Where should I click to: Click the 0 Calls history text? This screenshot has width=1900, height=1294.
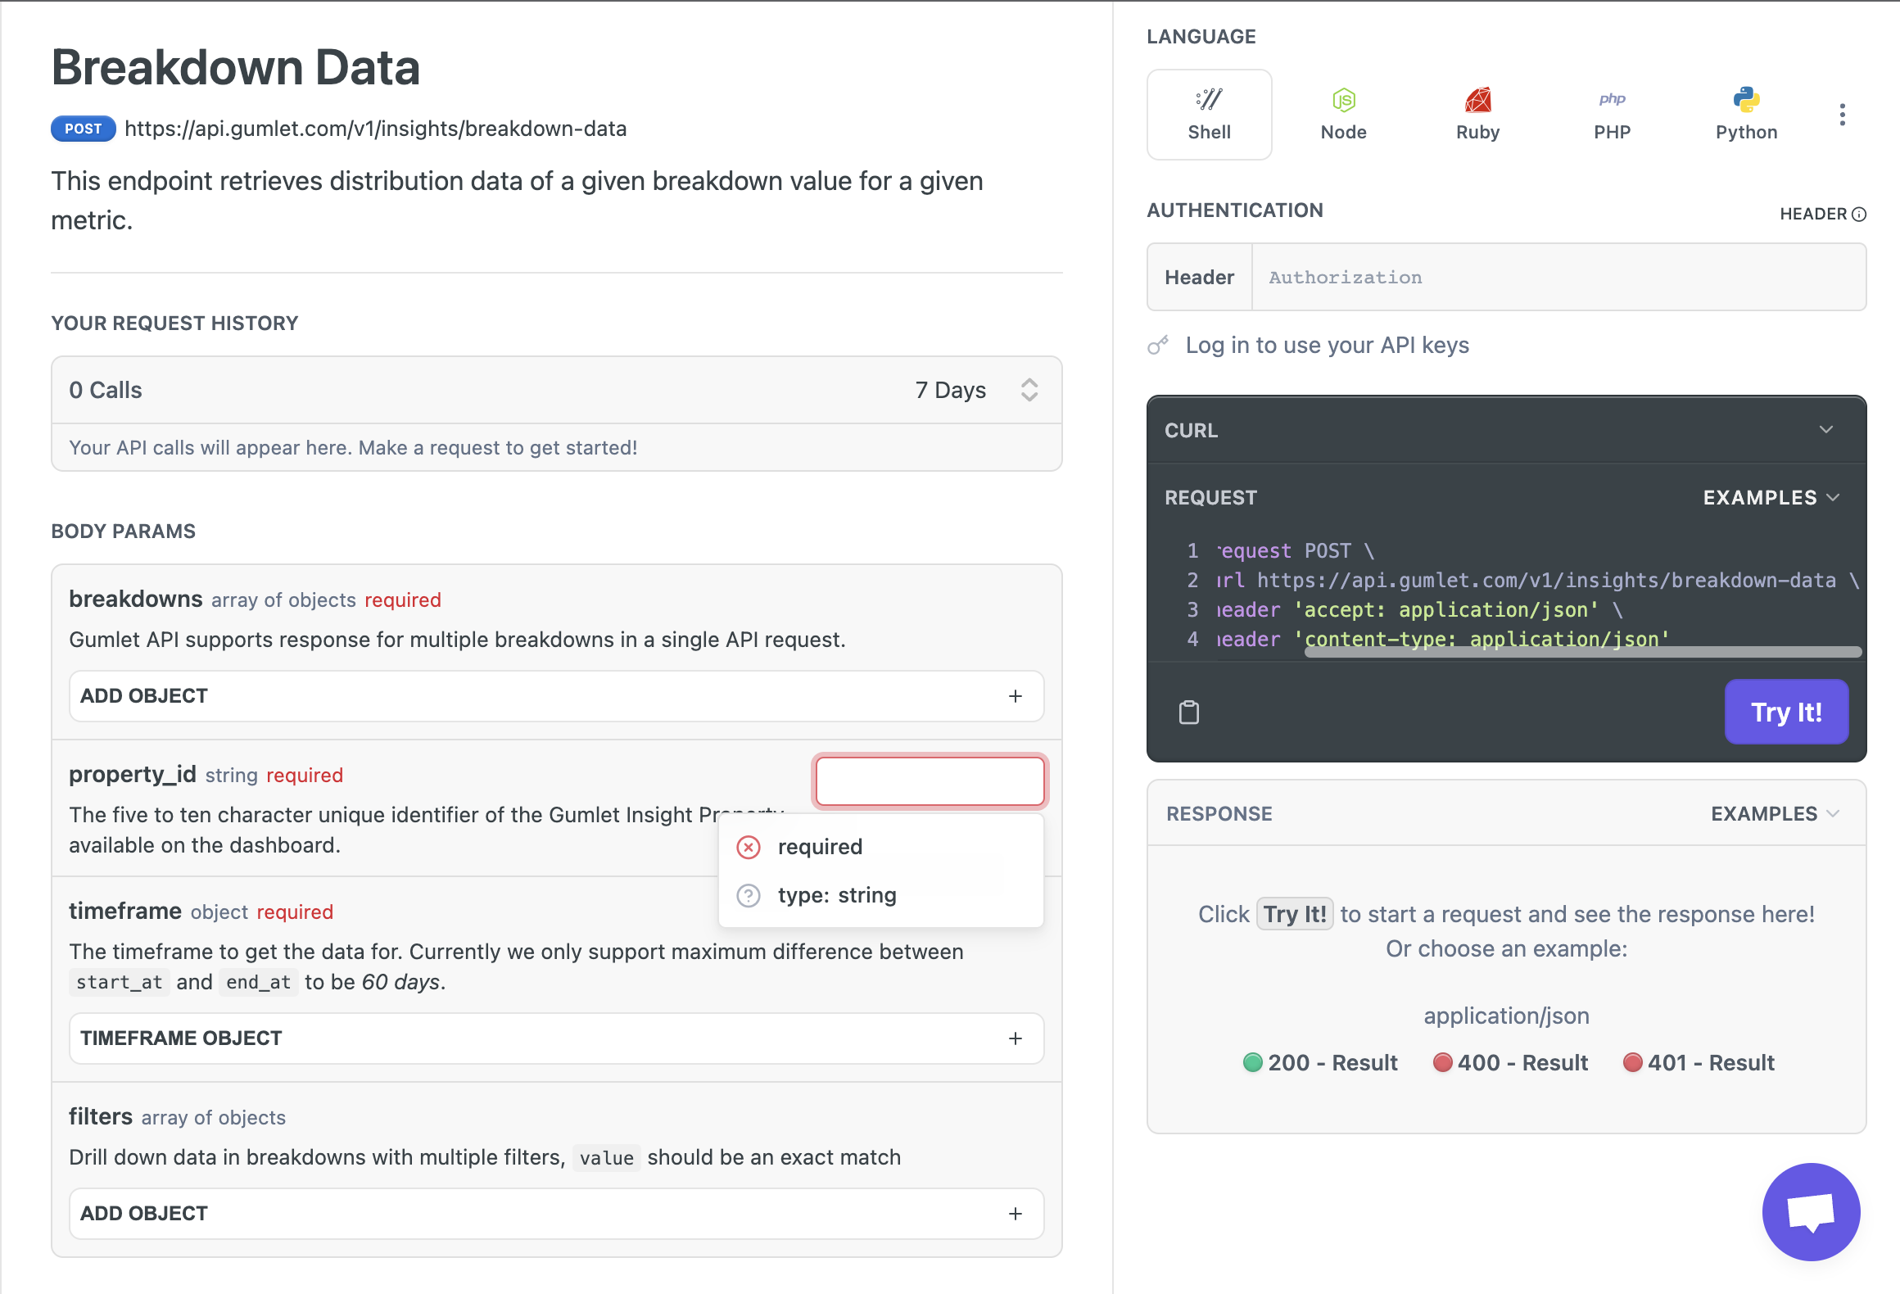tap(106, 390)
